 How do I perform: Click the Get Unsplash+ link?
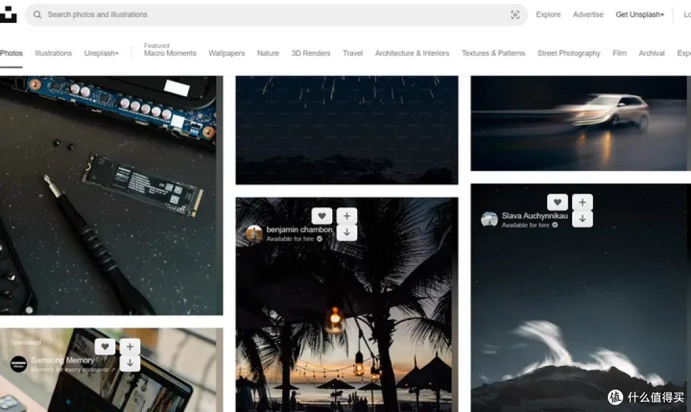pyautogui.click(x=640, y=15)
